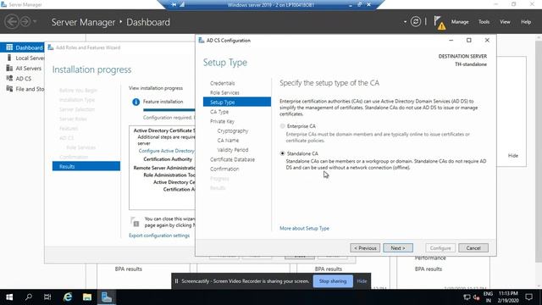Click Export configuration settings link in wizard

(159, 236)
